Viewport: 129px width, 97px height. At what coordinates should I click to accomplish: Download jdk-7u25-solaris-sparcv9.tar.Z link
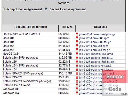click(x=98, y=81)
